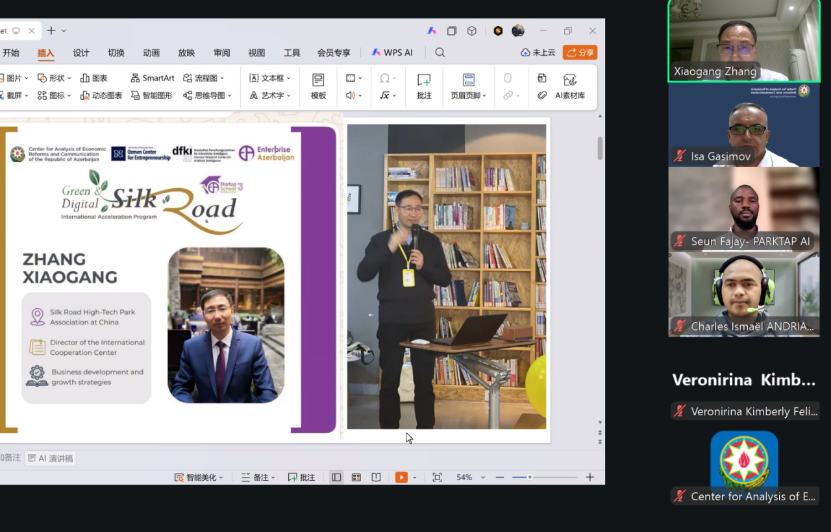Click the overlapping windows icon in the title bar

pyautogui.click(x=452, y=30)
